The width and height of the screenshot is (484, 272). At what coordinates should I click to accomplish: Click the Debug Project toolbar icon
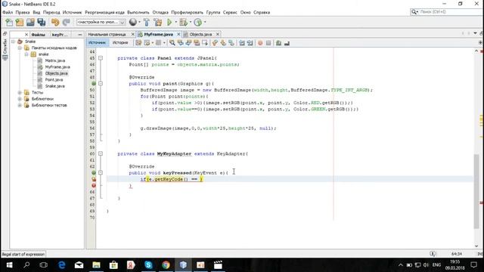(x=183, y=22)
